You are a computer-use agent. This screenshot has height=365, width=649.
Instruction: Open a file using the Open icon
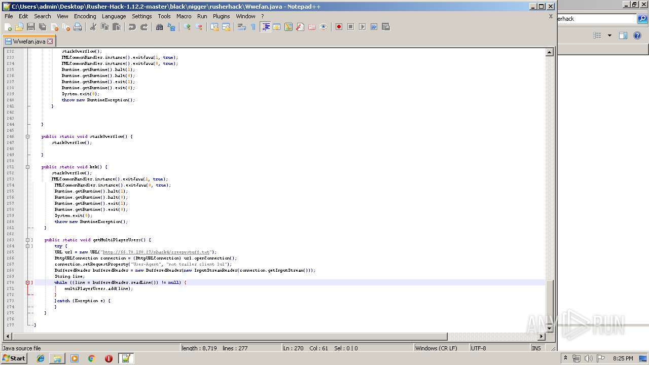point(19,27)
